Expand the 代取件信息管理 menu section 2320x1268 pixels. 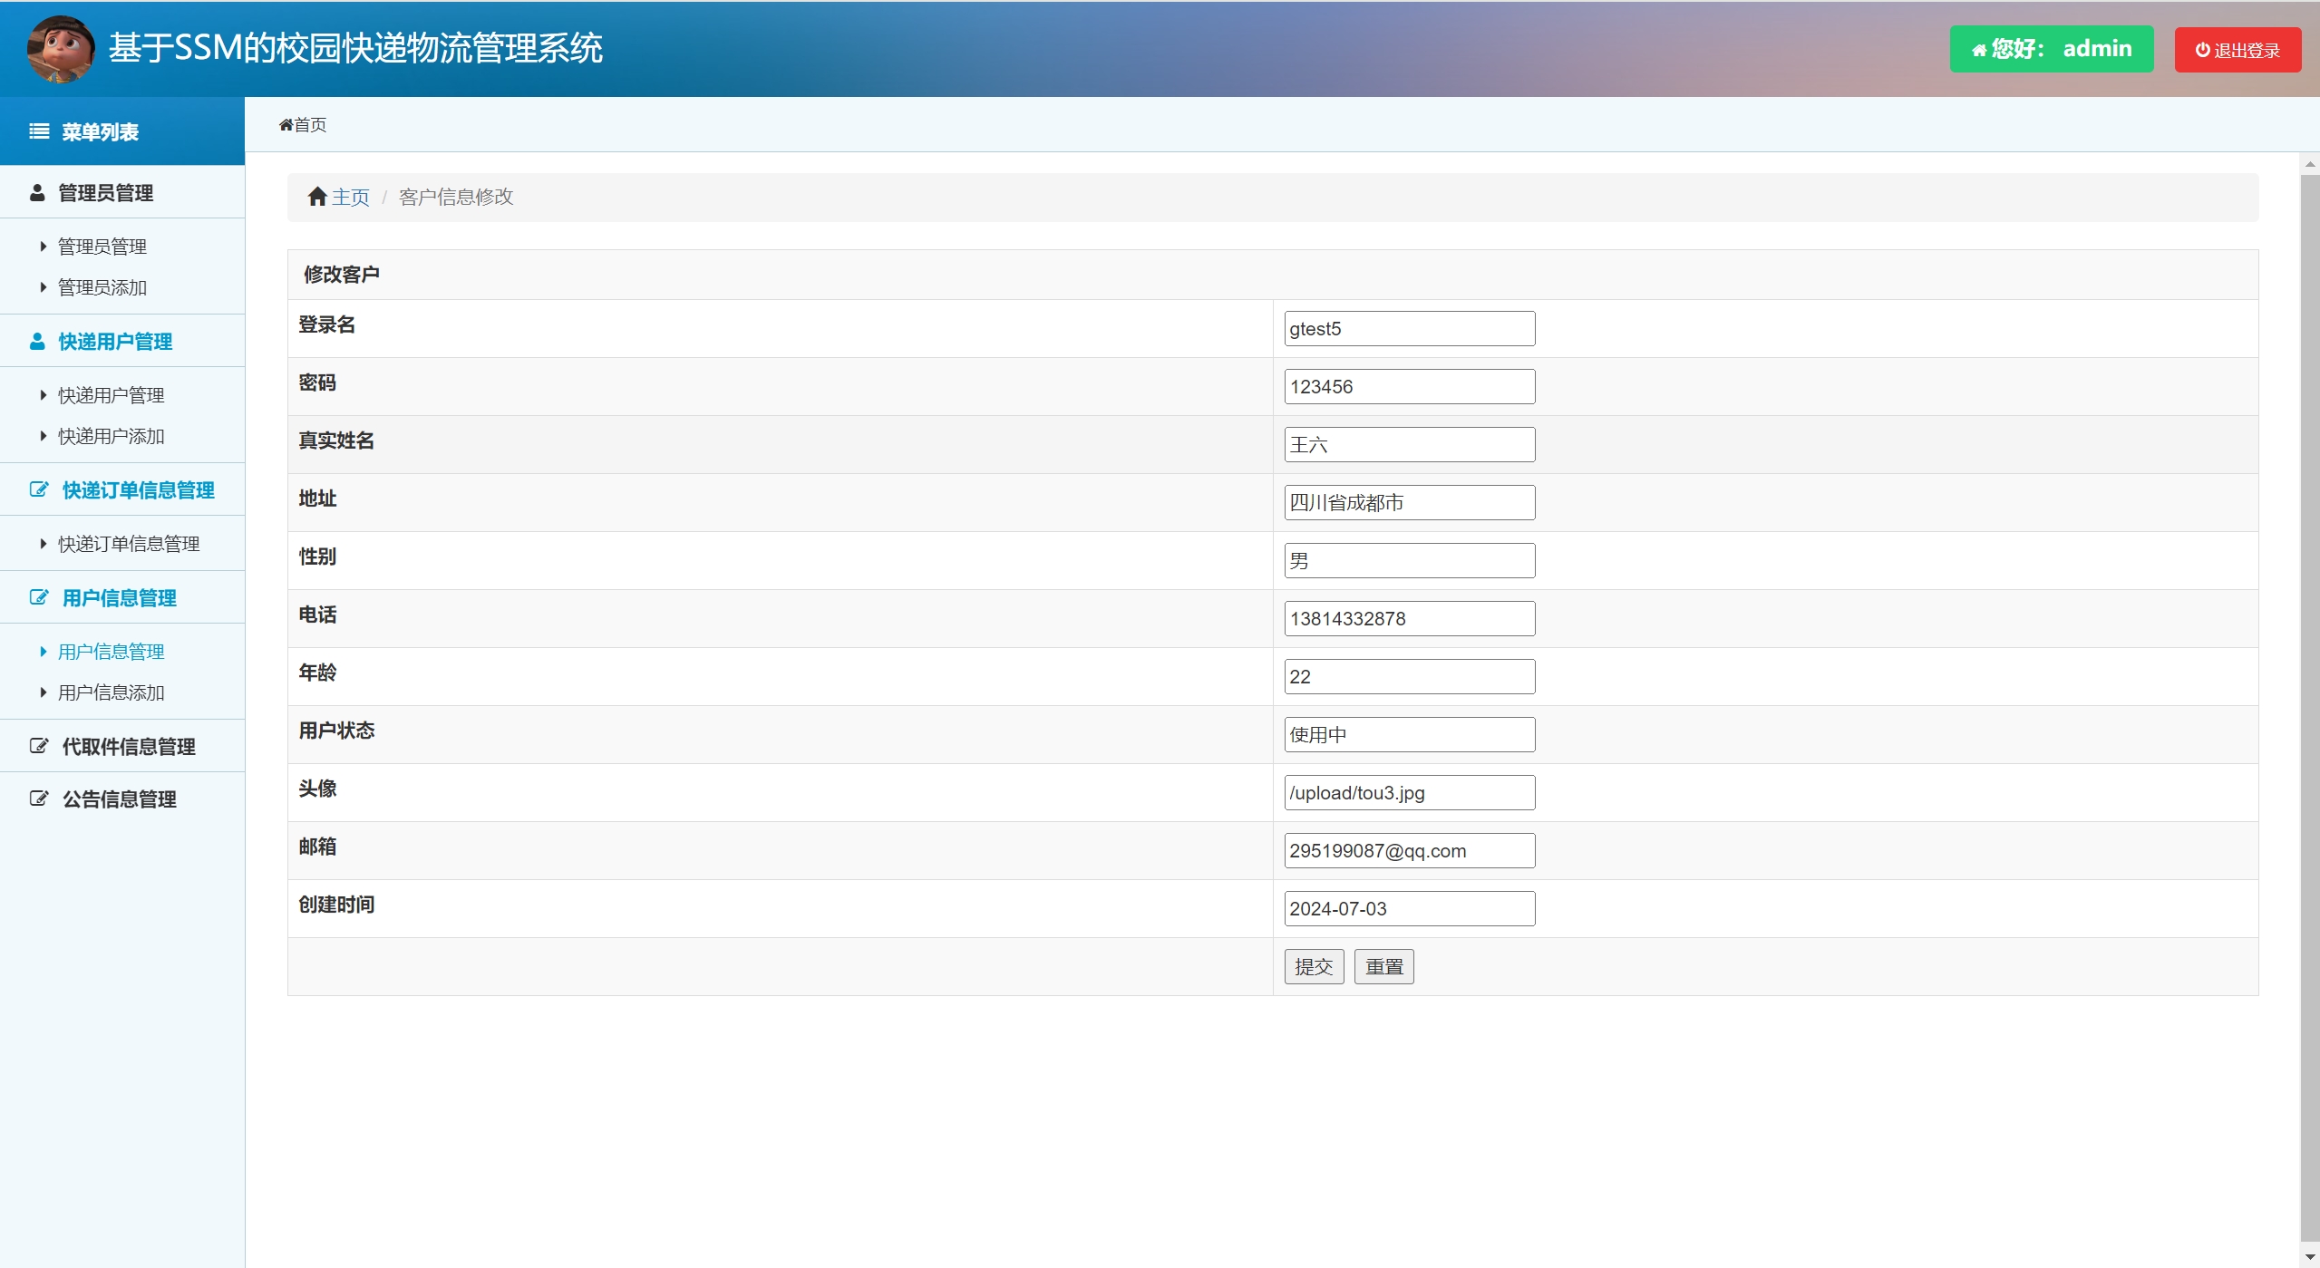click(128, 747)
